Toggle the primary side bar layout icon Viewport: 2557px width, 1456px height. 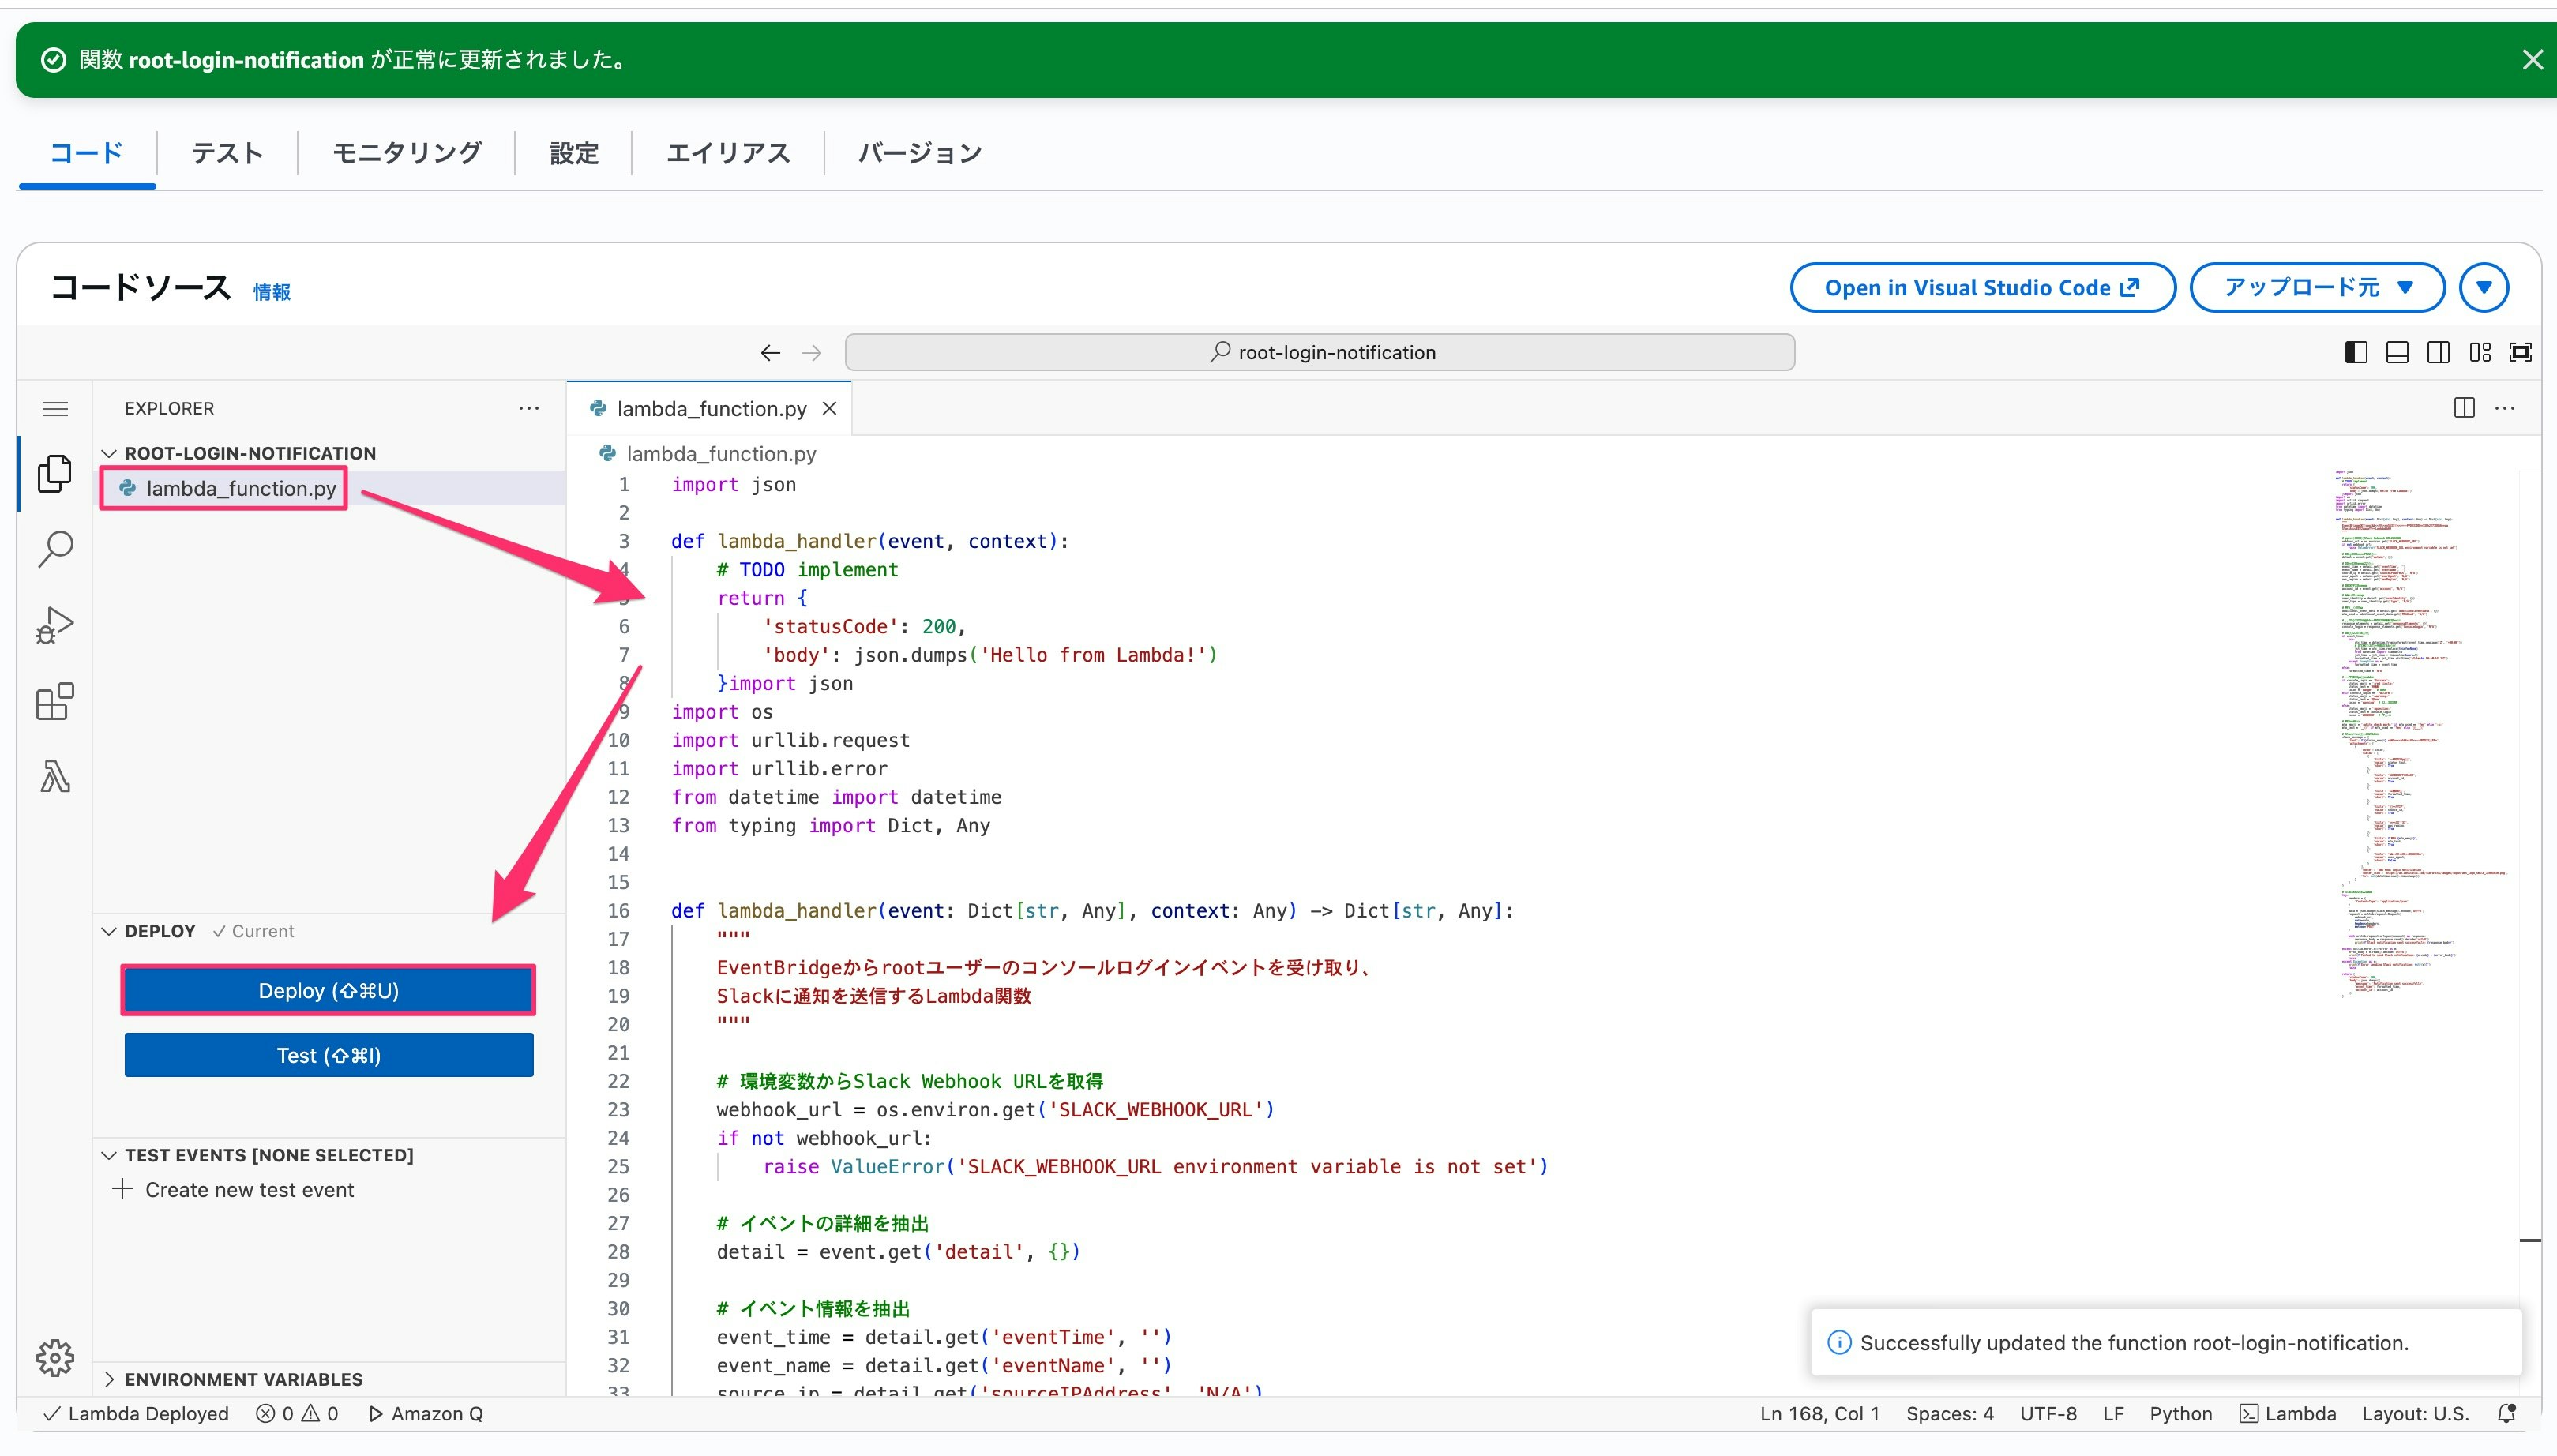point(2356,352)
